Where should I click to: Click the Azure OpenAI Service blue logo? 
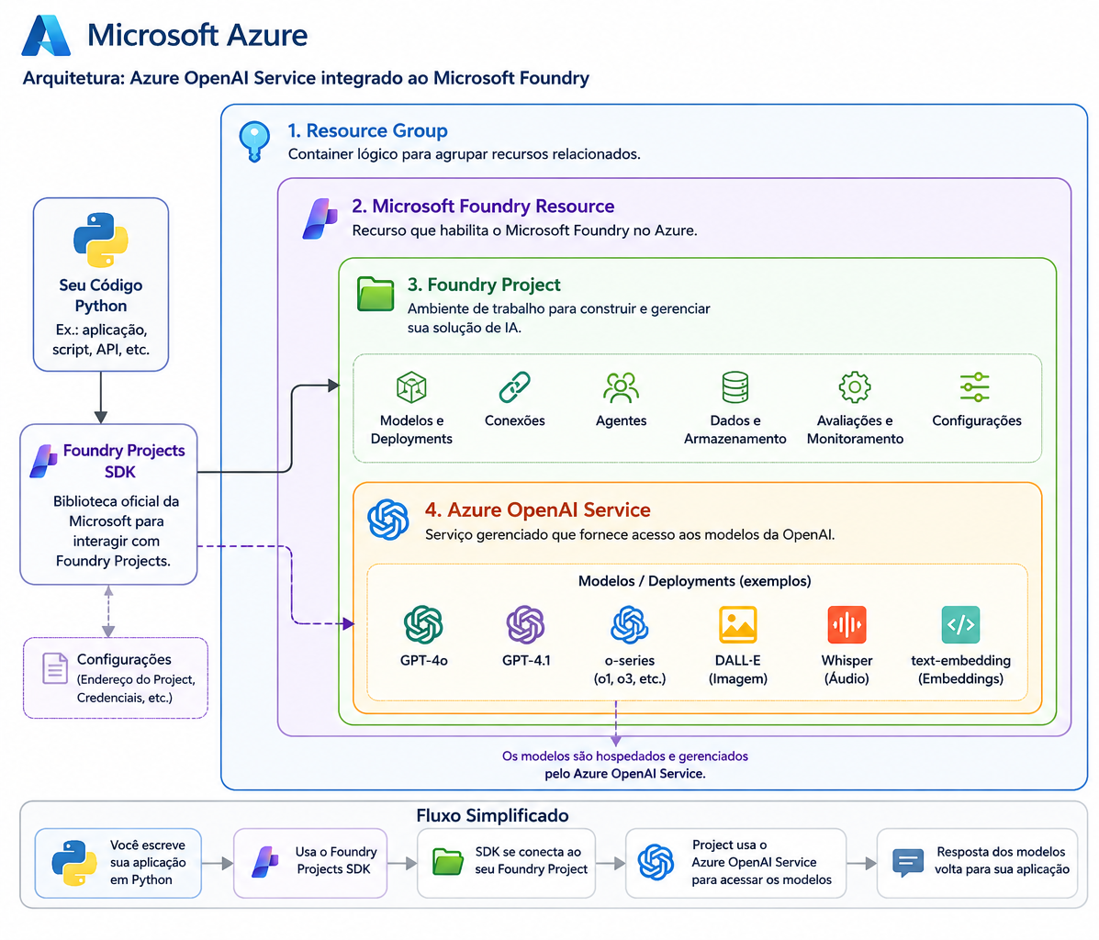[x=388, y=520]
